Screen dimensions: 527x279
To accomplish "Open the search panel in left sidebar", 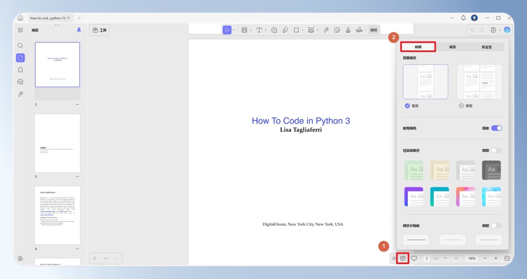I will coord(20,46).
